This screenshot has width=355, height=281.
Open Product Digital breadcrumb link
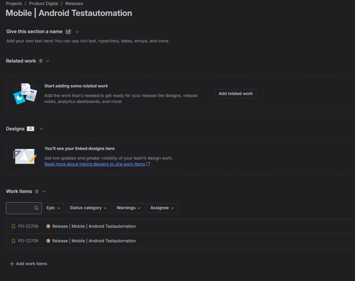point(43,4)
